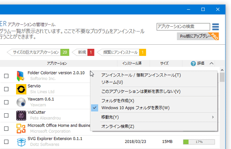This screenshot has width=231, height=149.
Task: Check the Serviio checkbox
Action: coord(6,89)
